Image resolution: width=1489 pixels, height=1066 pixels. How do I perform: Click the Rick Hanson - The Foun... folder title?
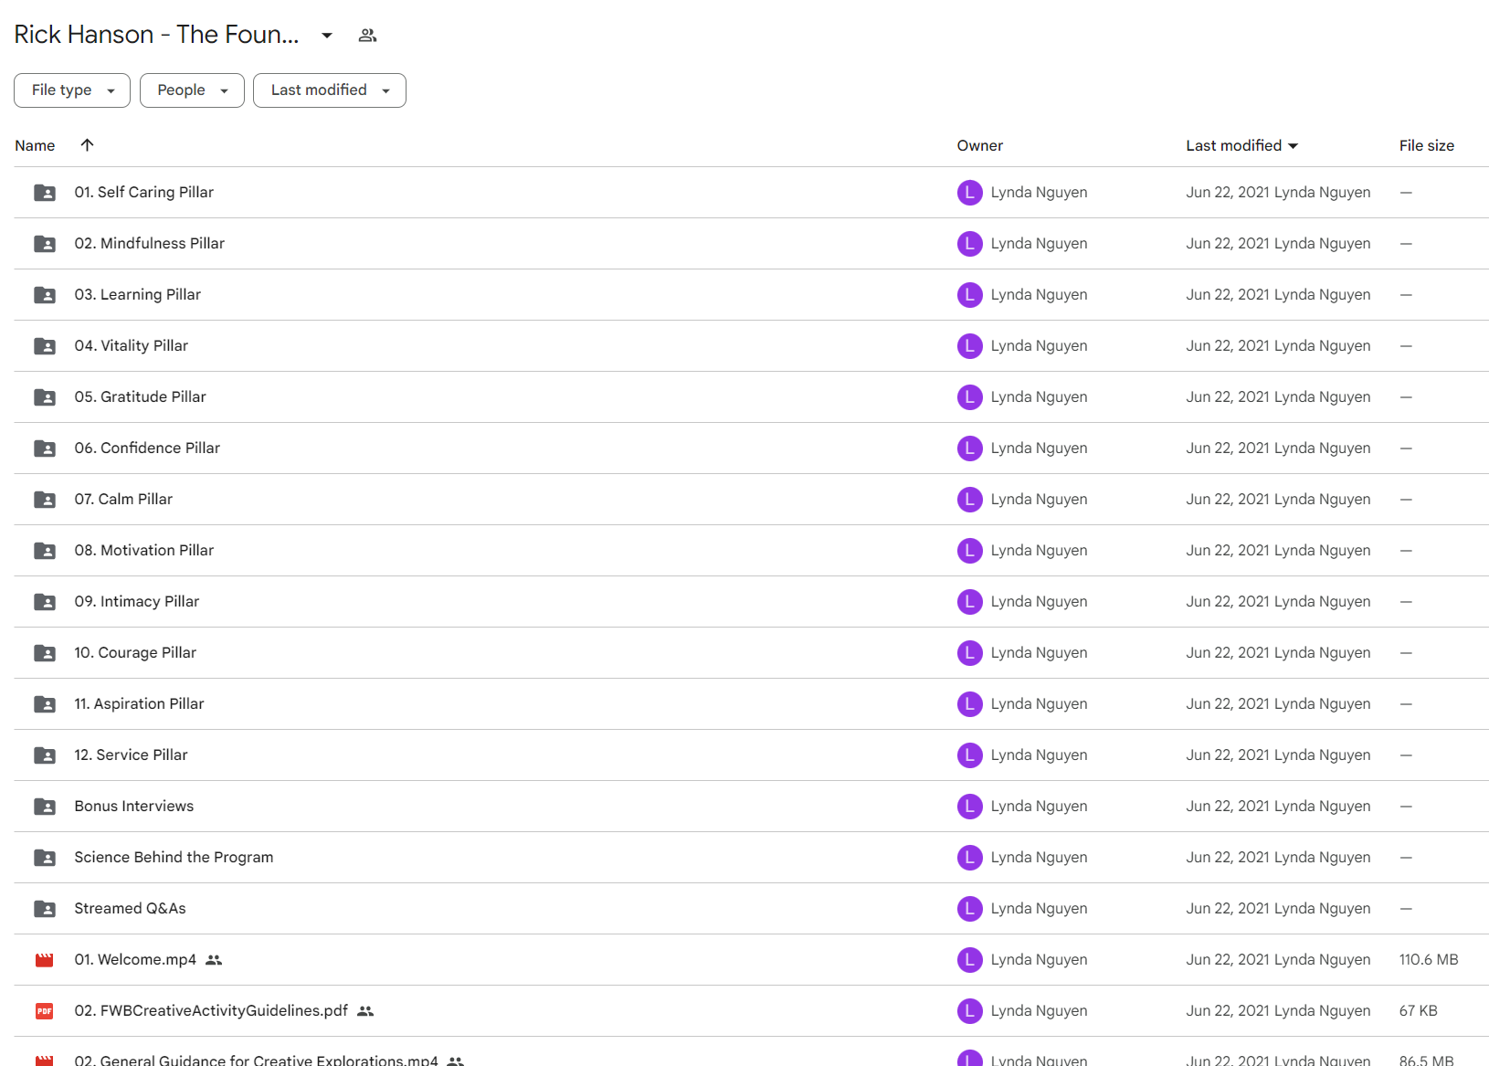coord(156,35)
